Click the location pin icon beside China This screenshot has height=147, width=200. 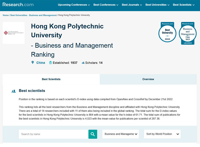(x=33, y=63)
